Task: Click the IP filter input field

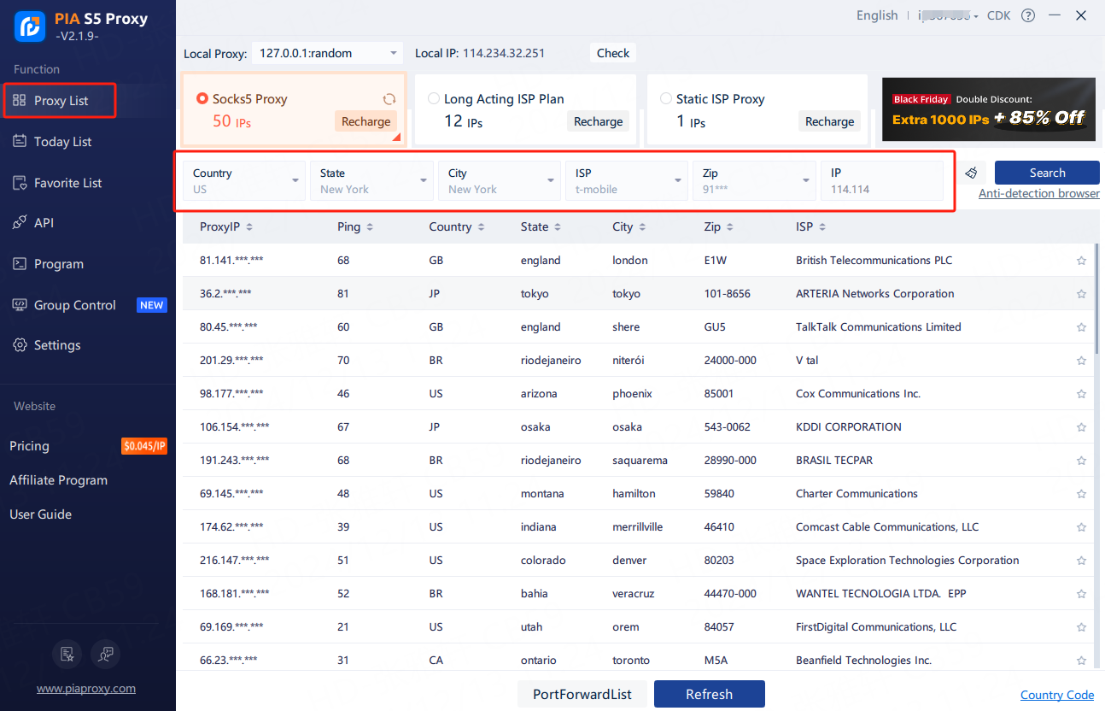Action: 881,180
